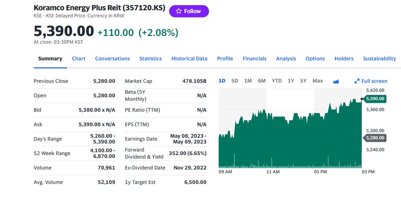401x199 pixels.
Task: Click the Avg. Volume value 52,109
Action: (106, 182)
